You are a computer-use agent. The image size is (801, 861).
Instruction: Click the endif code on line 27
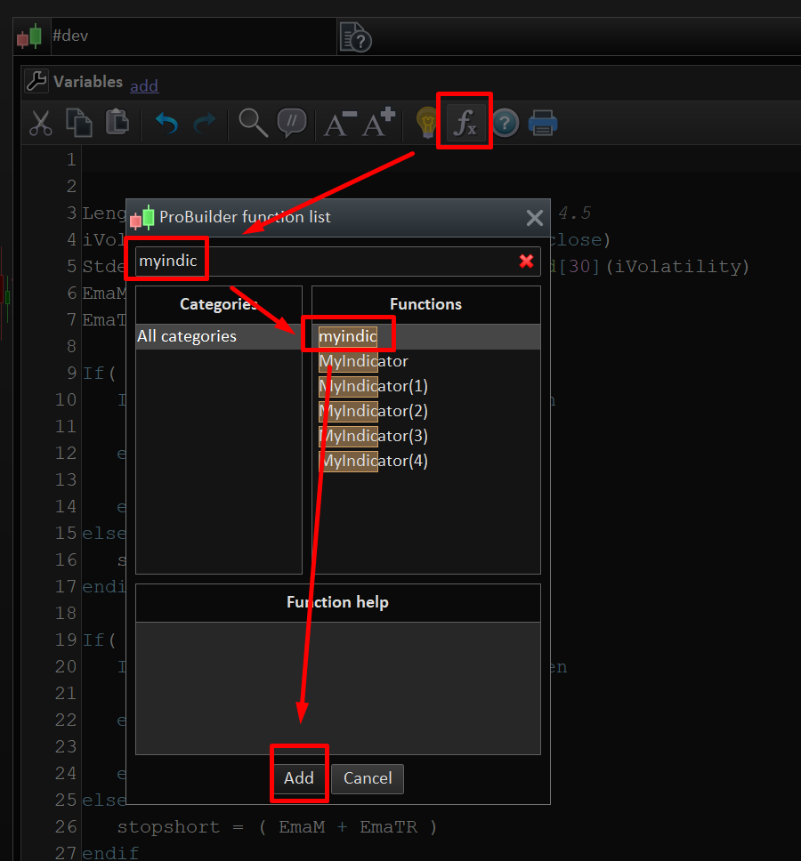(110, 853)
